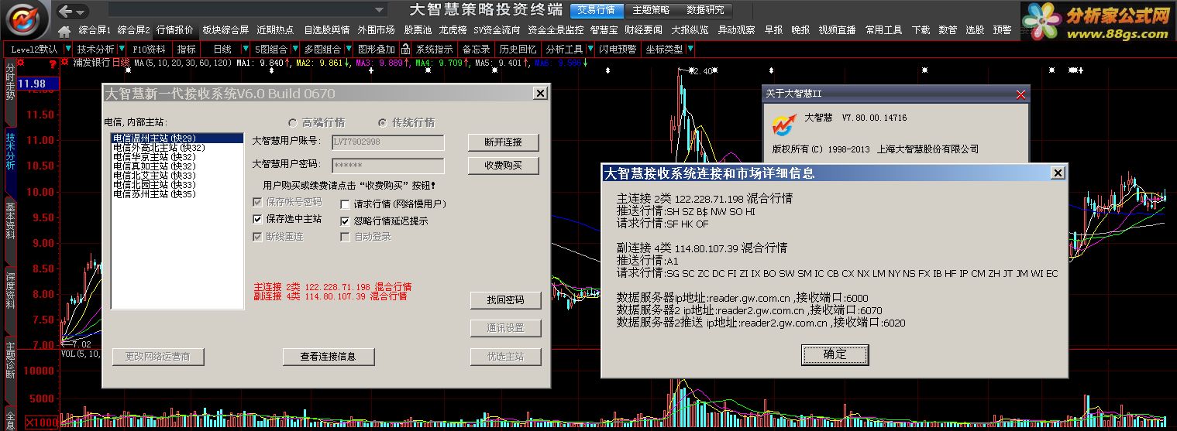
Task: Open the 视频直播 menu item
Action: pyautogui.click(x=837, y=30)
